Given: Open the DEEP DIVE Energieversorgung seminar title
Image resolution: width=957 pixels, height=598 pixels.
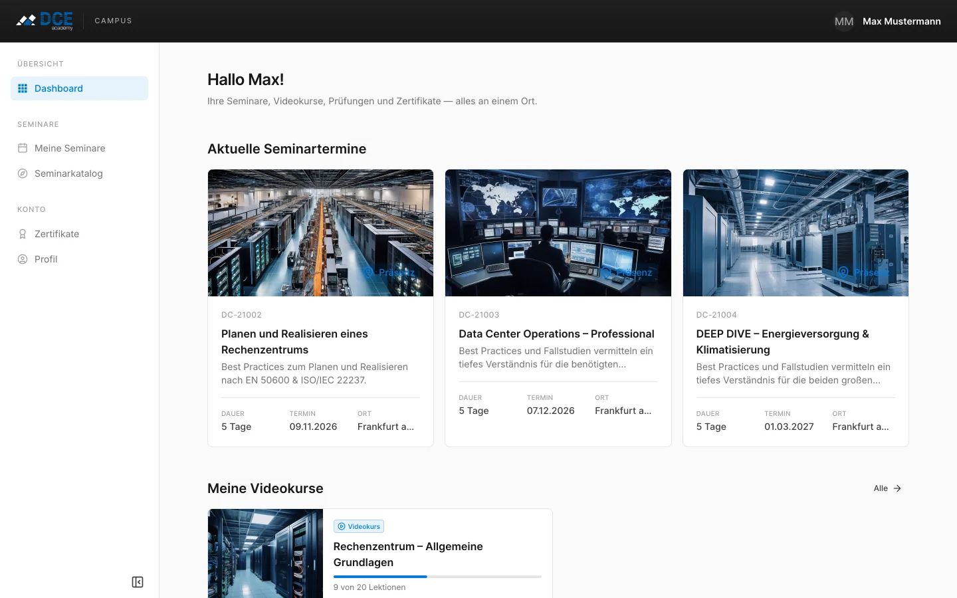Looking at the screenshot, I should click(x=782, y=342).
